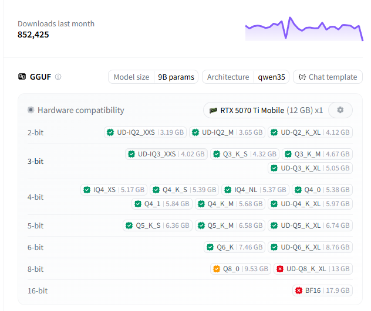Click the Chat template braces icon
The height and width of the screenshot is (311, 371).
[x=302, y=77]
